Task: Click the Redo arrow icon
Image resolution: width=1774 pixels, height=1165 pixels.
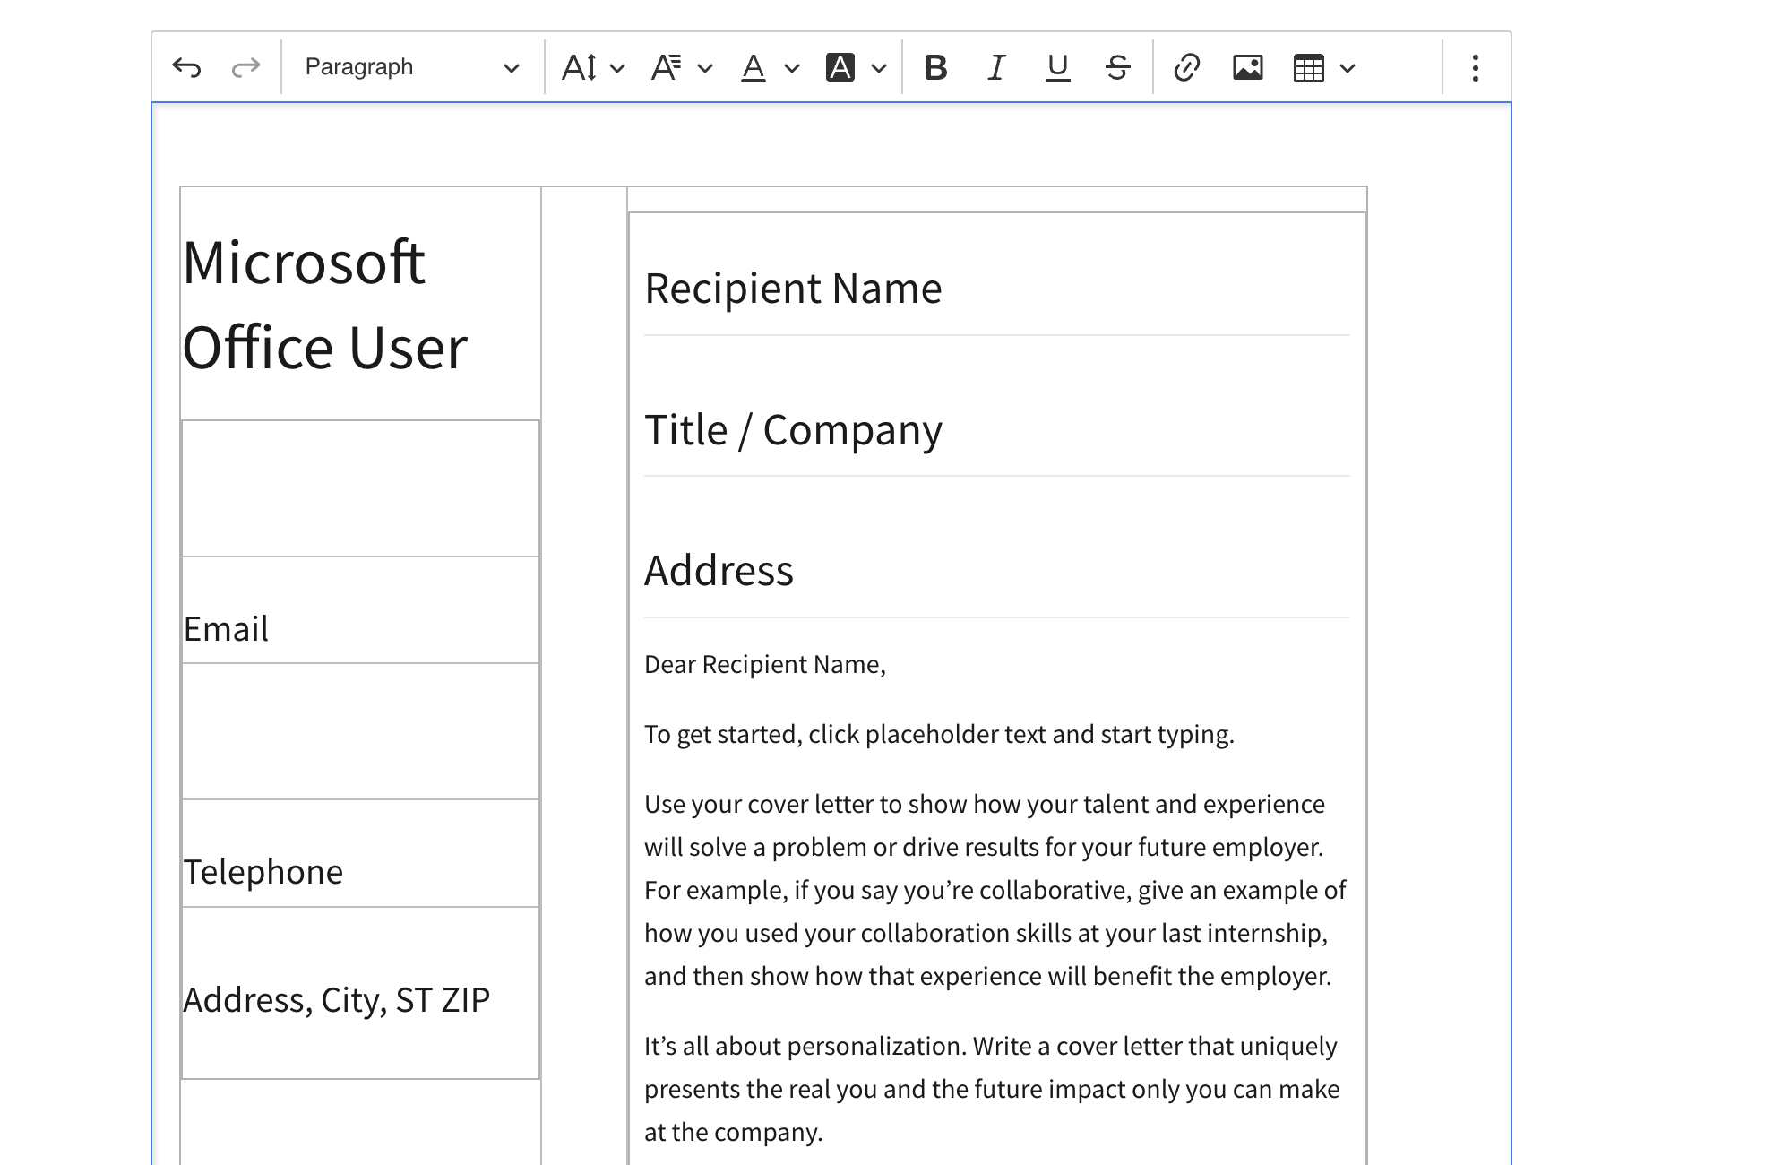Action: [245, 67]
